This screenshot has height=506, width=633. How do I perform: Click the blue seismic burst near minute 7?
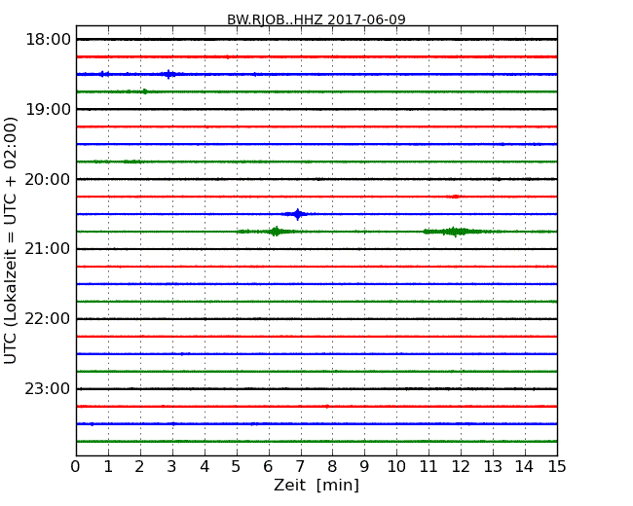pos(298,214)
